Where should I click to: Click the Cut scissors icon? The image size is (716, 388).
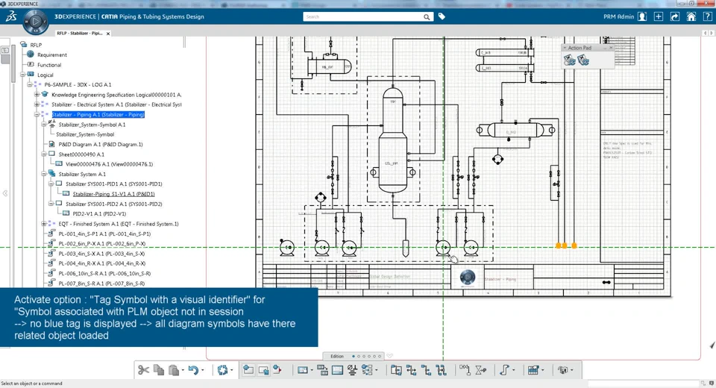click(x=143, y=370)
